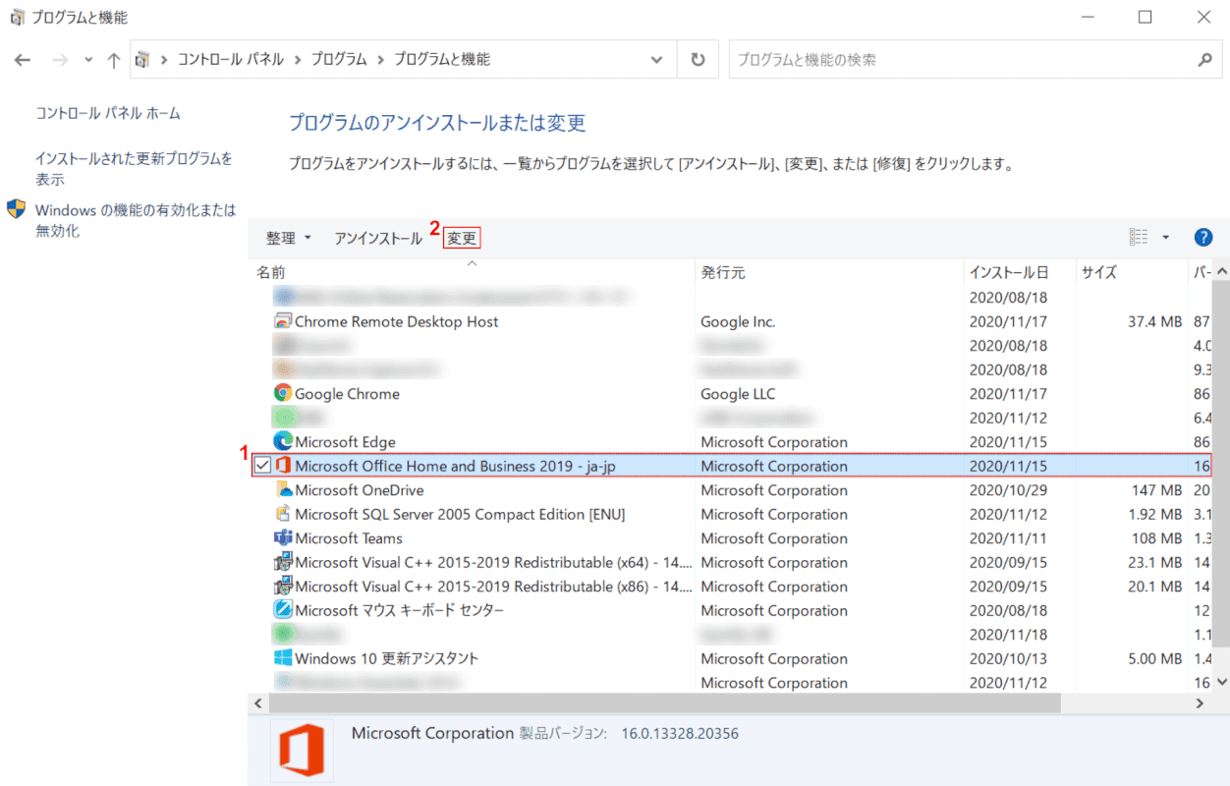
Task: Go up one folder level
Action: [x=114, y=60]
